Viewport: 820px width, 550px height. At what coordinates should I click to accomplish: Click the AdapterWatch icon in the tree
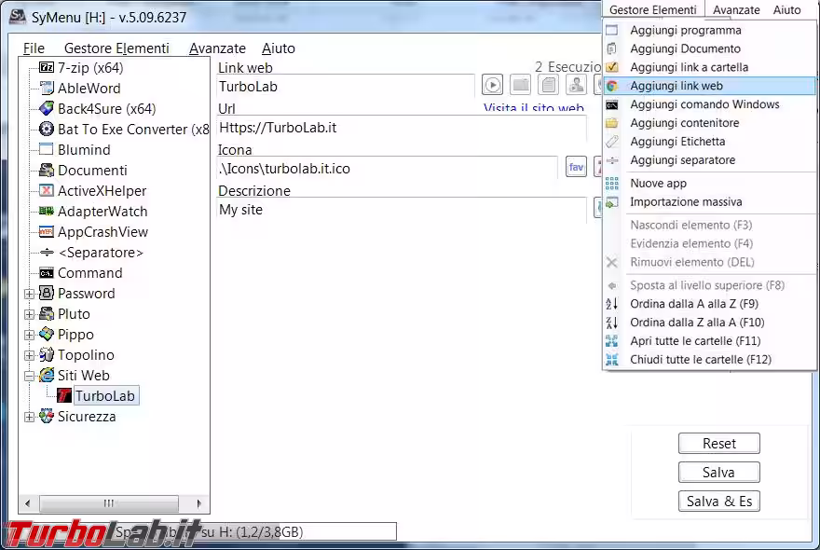pos(47,212)
